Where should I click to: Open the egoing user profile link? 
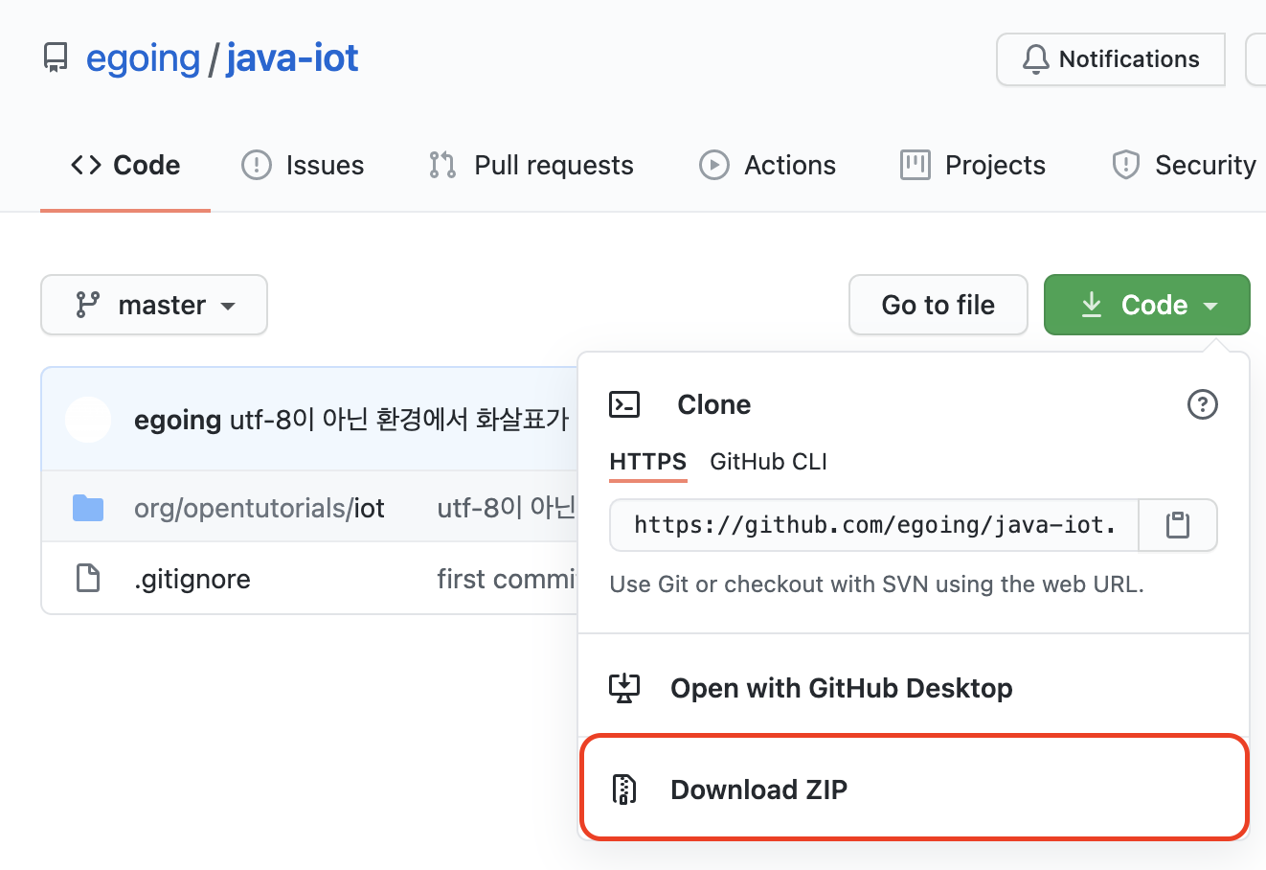click(x=143, y=58)
